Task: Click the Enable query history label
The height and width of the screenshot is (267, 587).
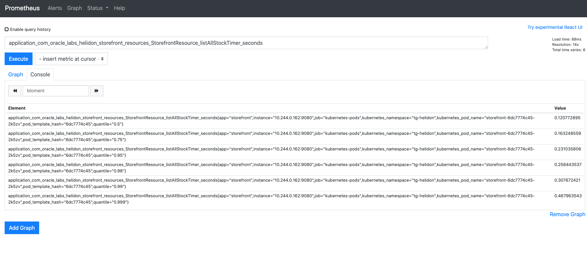Action: [30, 29]
